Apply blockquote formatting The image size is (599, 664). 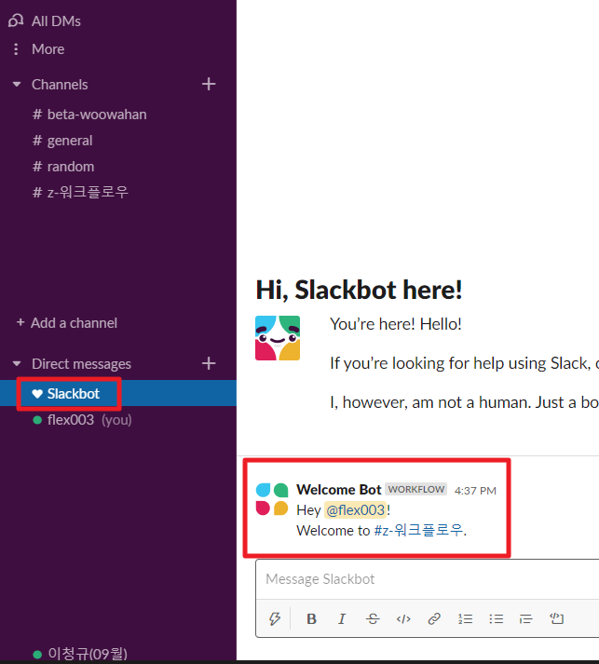click(526, 618)
